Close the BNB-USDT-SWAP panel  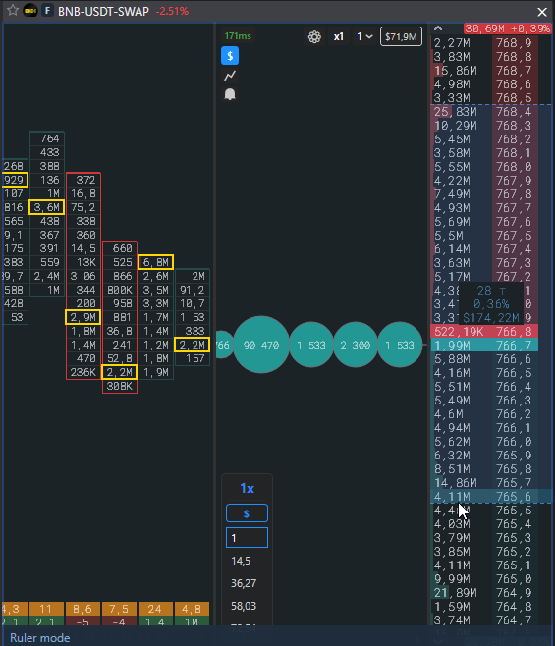[542, 12]
